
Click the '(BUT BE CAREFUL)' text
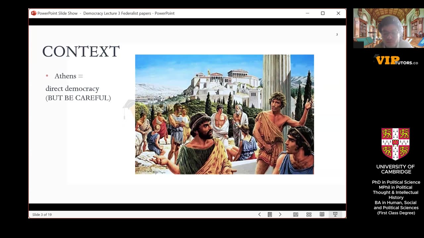78,98
